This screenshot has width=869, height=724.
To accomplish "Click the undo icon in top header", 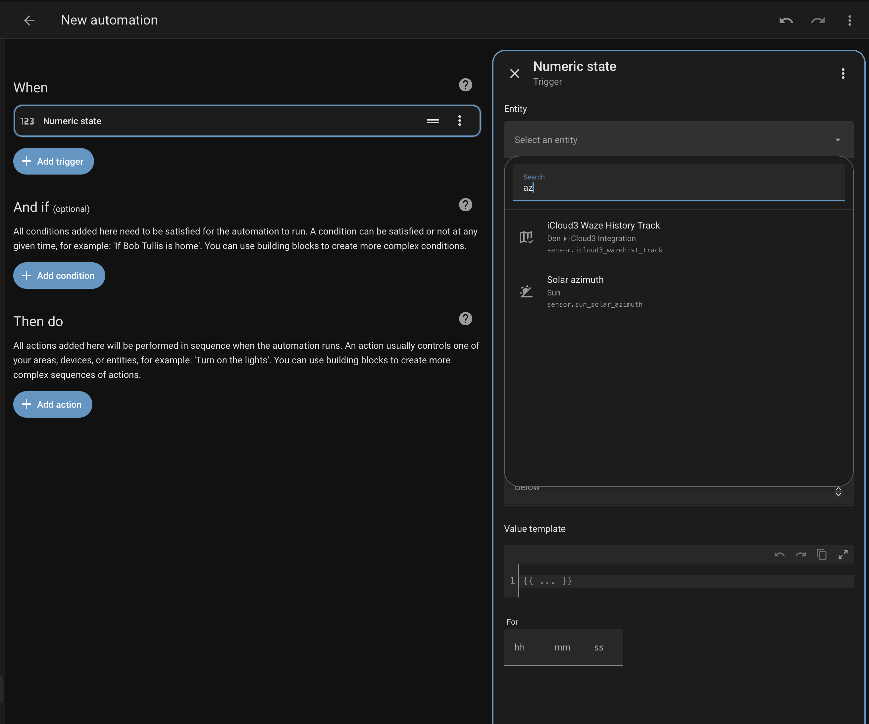I will click(786, 20).
